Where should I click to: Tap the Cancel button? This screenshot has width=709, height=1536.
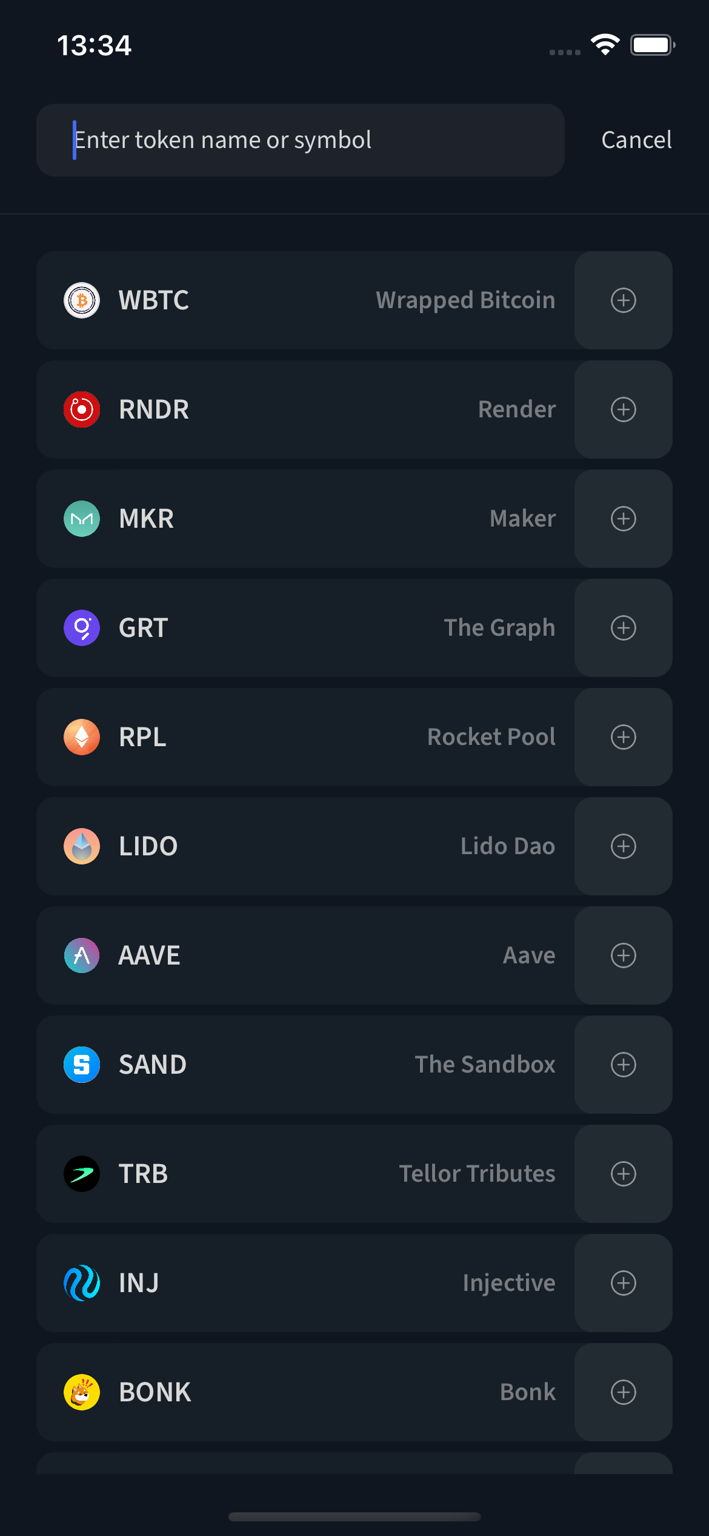[x=636, y=140]
